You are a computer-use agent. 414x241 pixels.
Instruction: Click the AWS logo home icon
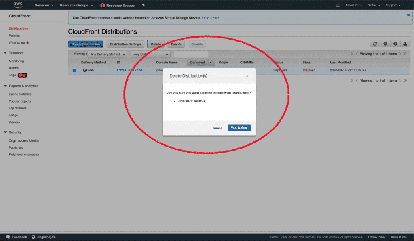(x=18, y=5)
